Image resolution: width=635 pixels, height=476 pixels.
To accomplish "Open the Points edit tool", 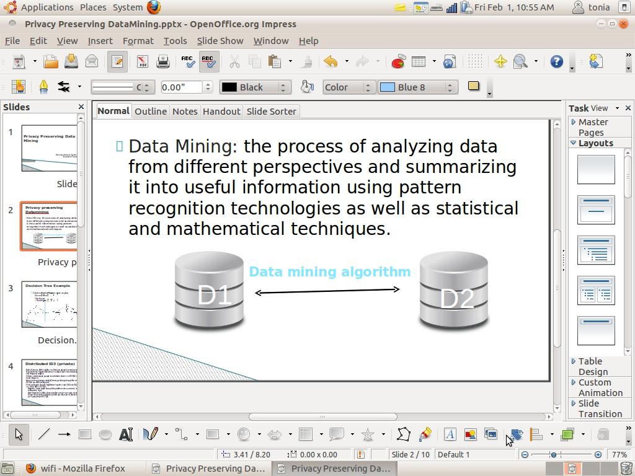I will [403, 434].
